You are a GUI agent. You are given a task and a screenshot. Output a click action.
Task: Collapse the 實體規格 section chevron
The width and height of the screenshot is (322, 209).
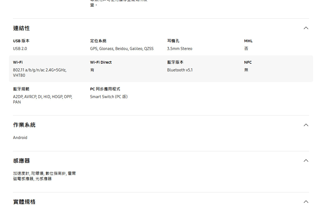[306, 202]
